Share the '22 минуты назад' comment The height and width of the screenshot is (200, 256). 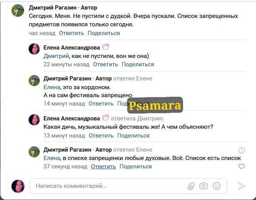pyautogui.click(x=138, y=64)
